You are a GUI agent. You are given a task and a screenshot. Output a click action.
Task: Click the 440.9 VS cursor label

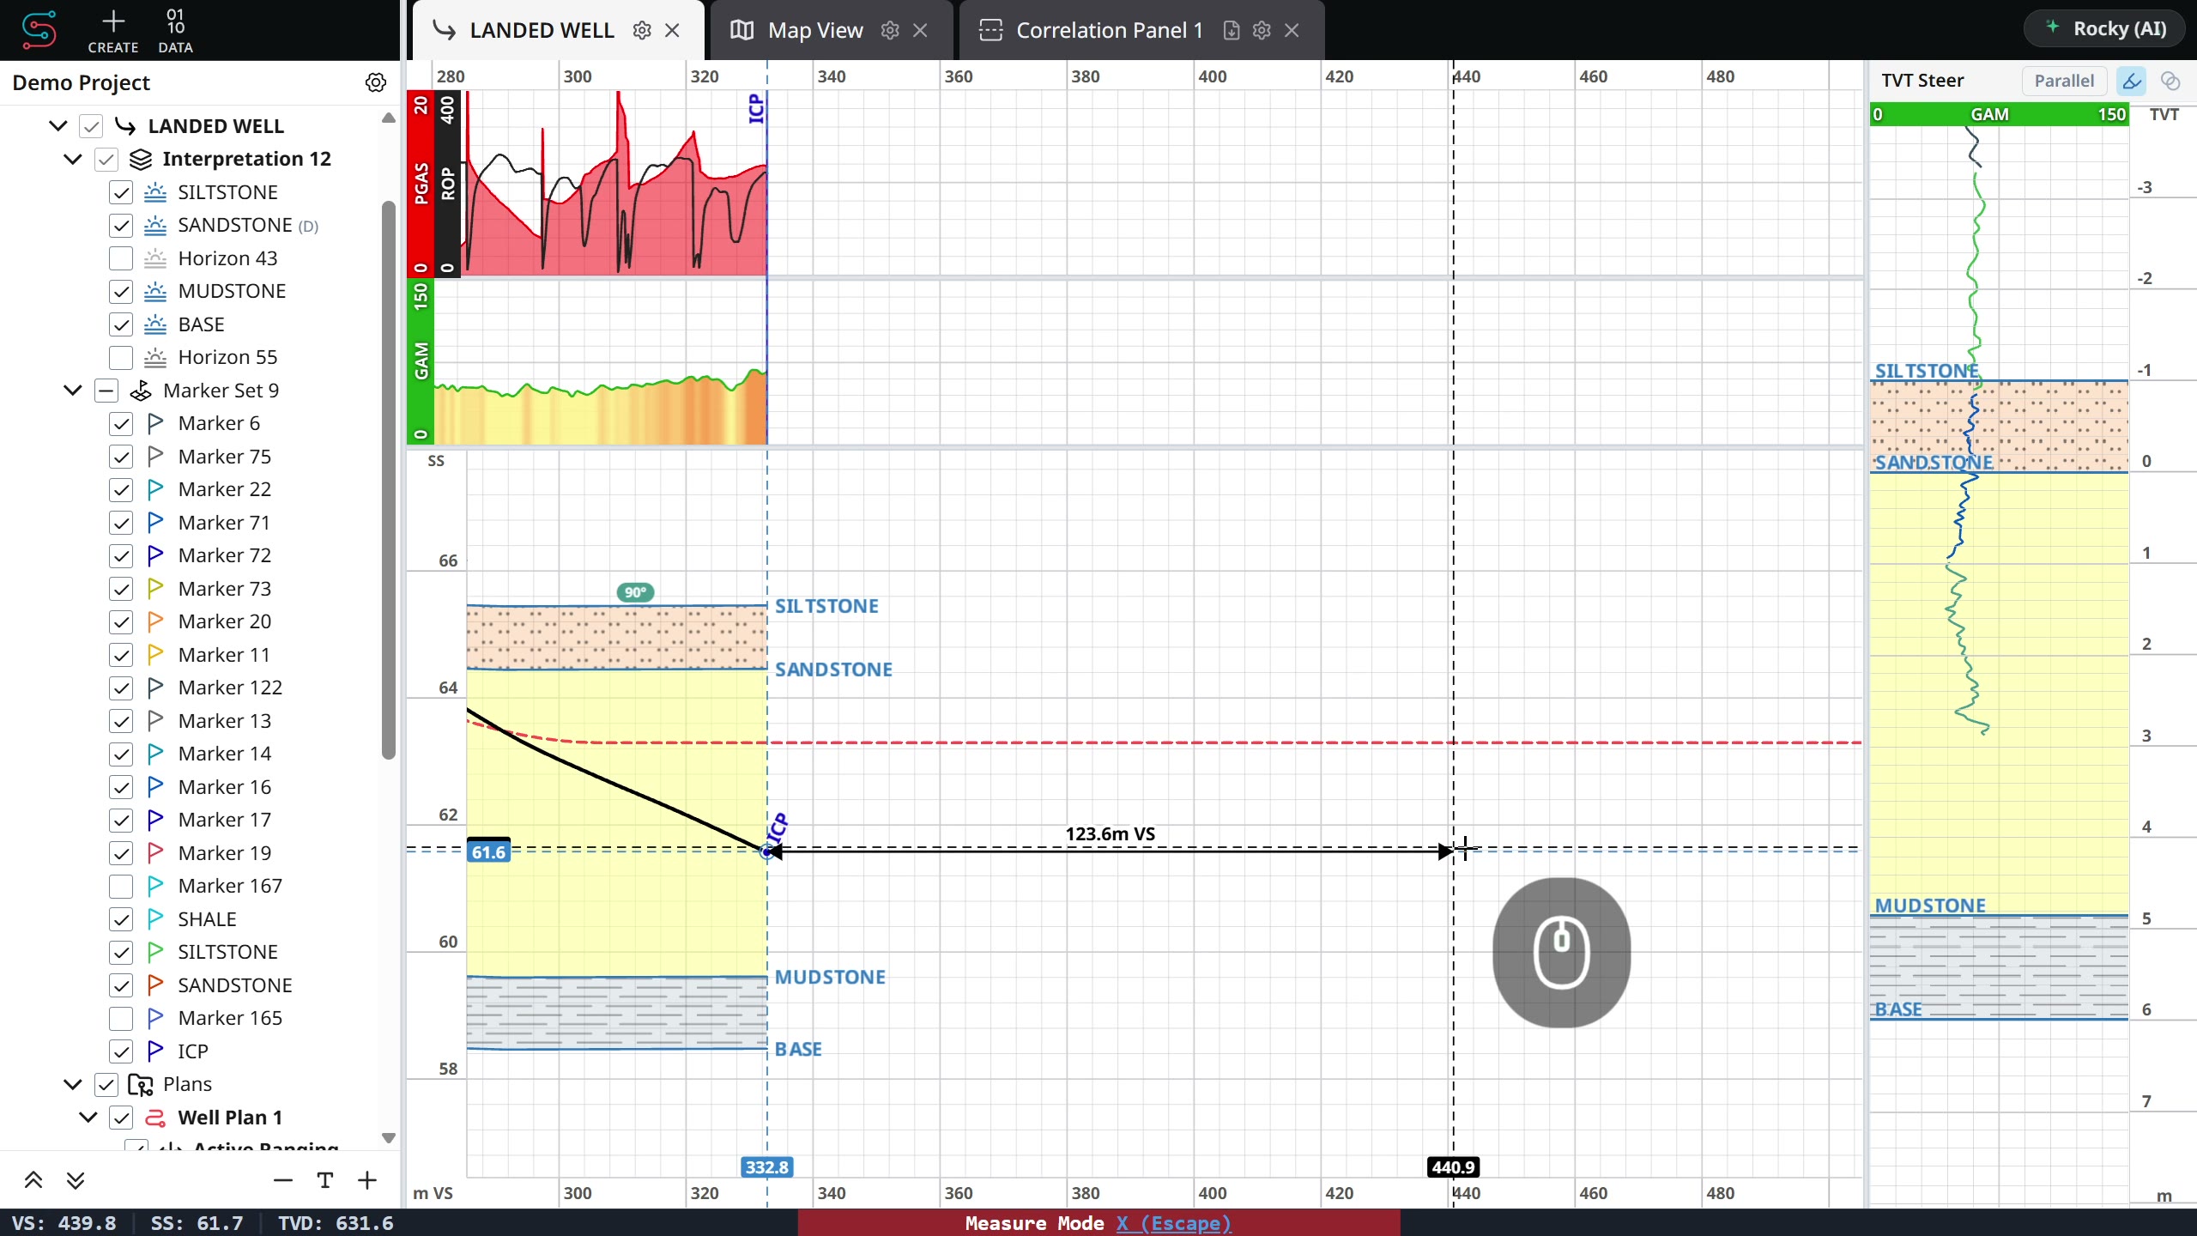1453,1167
